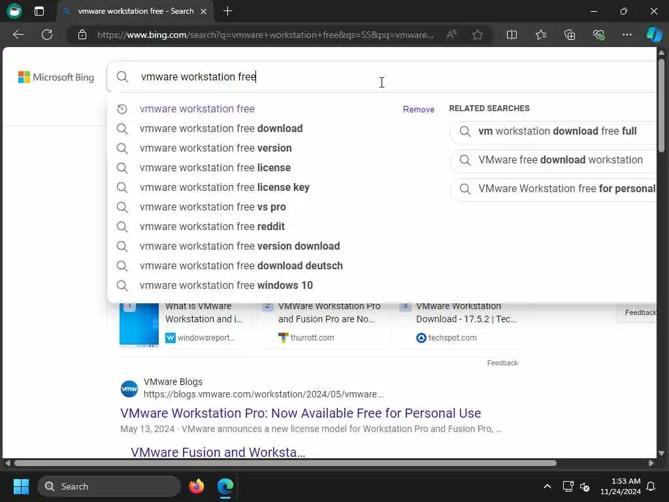This screenshot has height=502, width=669.
Task: Open a new browser tab
Action: (x=227, y=11)
